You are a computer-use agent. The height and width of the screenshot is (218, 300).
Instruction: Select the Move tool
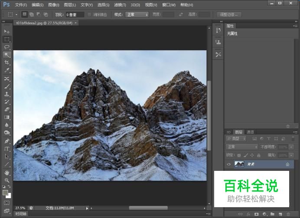pyautogui.click(x=7, y=31)
